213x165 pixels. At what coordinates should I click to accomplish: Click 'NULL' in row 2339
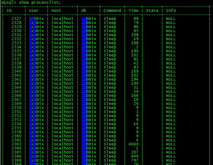click(171, 67)
